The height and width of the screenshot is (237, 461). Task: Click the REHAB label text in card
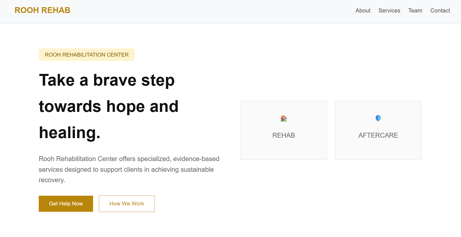click(284, 135)
